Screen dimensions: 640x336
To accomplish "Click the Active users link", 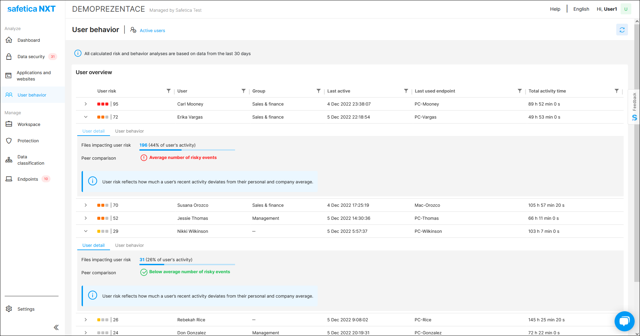I will 152,30.
